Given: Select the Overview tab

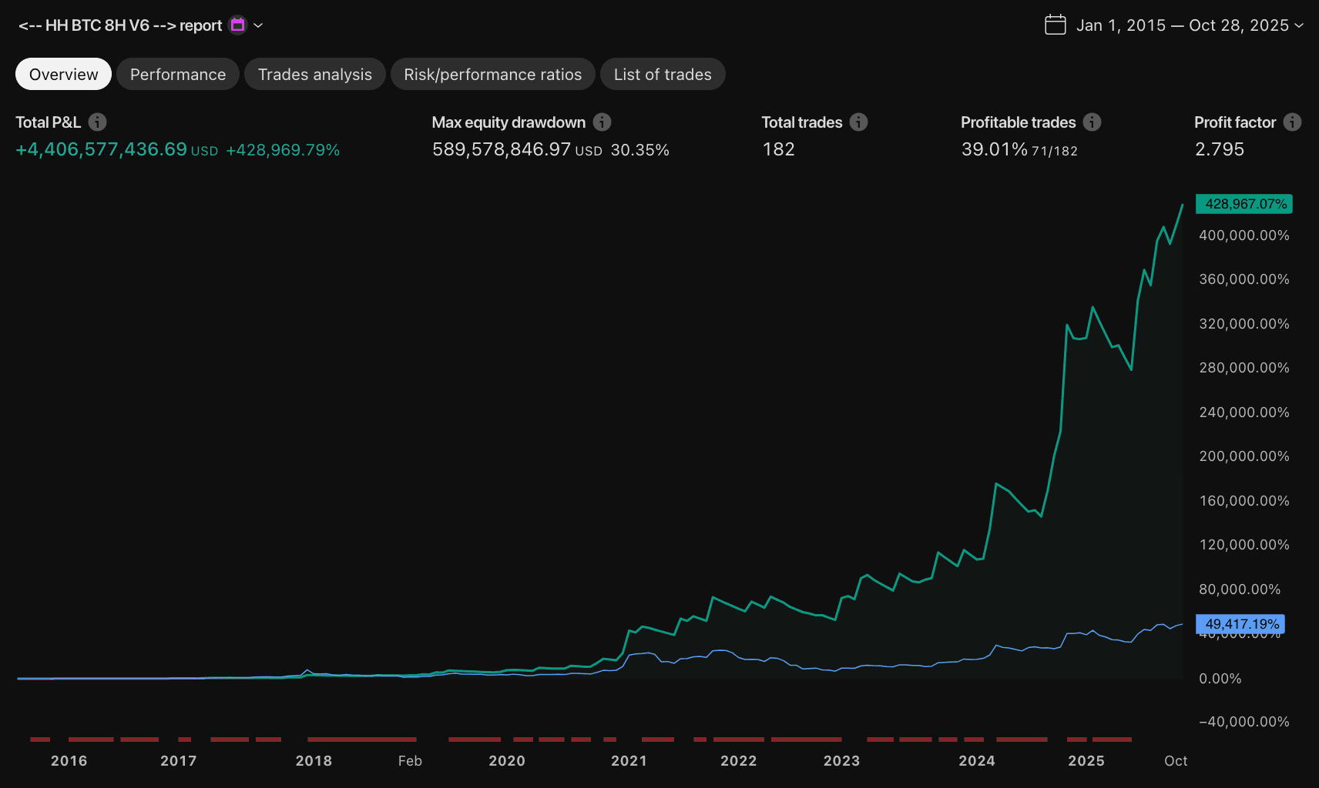Looking at the screenshot, I should pyautogui.click(x=63, y=74).
